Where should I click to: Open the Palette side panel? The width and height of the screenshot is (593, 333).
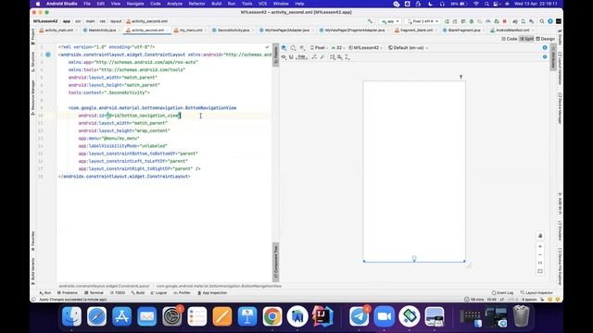point(276,54)
